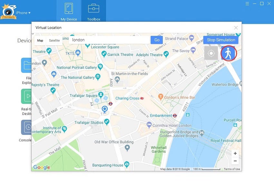
Task: Zoom out the map with minus button
Action: pos(235,161)
